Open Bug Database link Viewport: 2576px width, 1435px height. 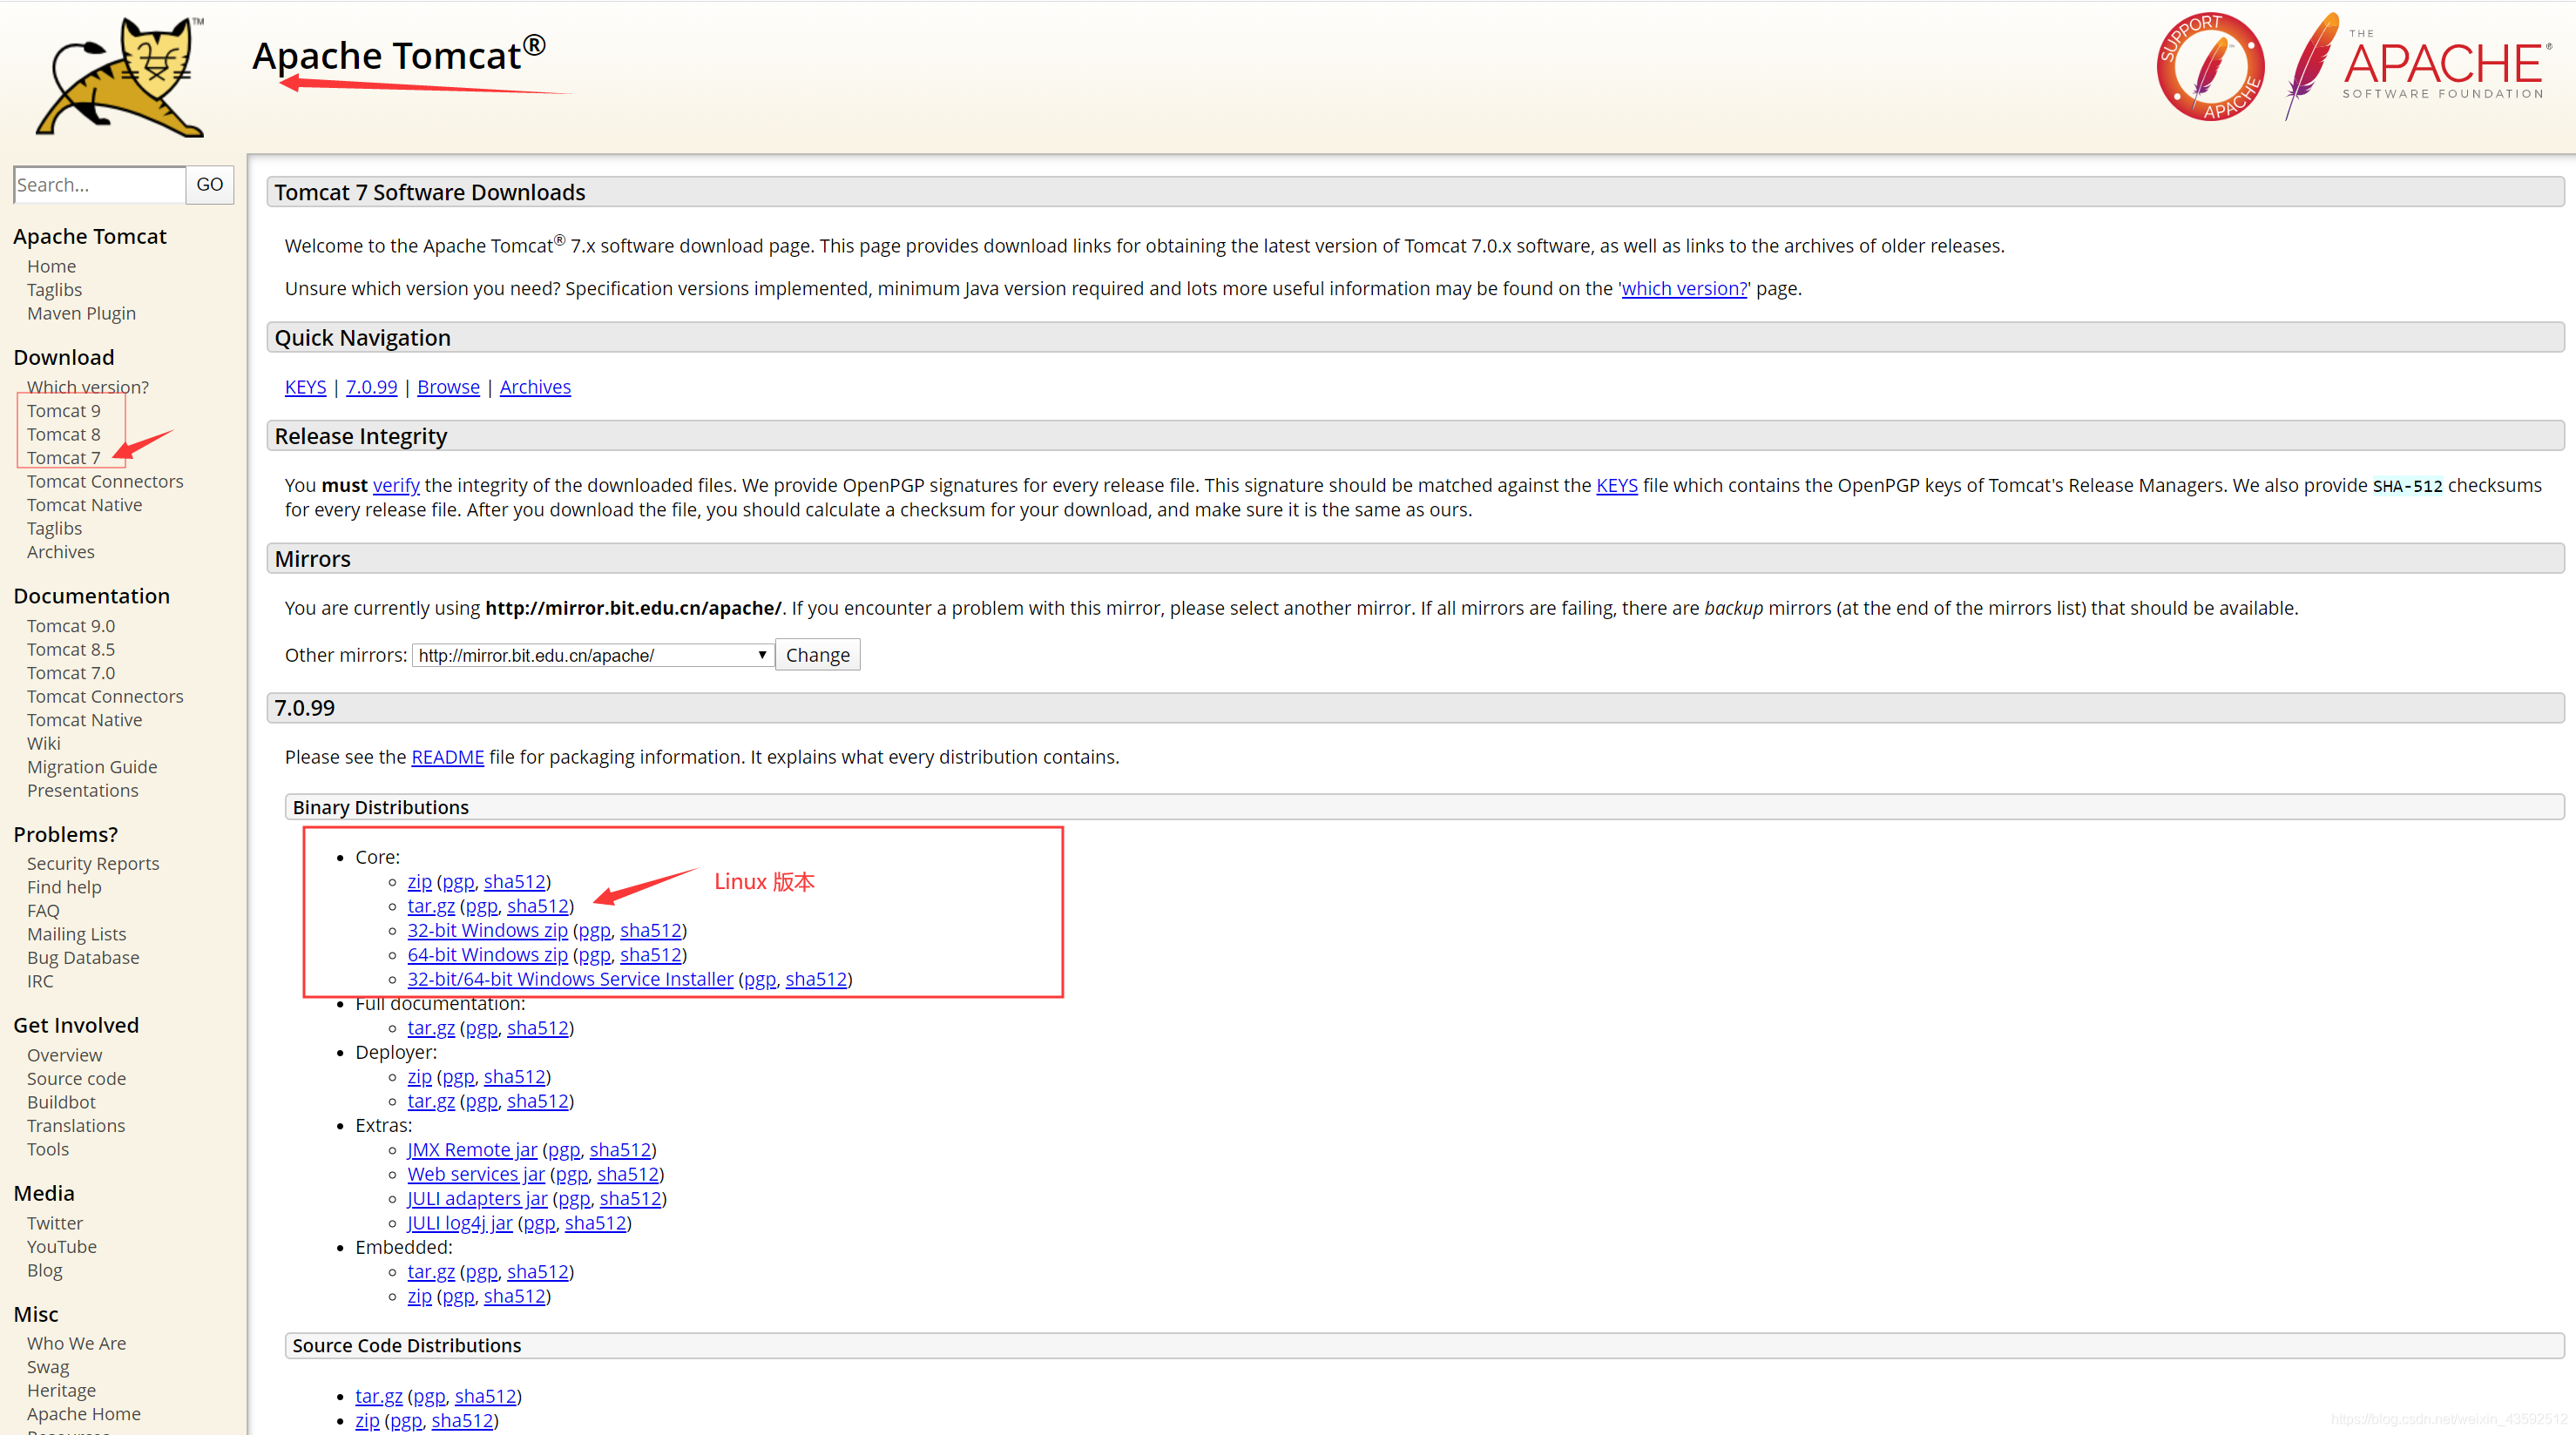(83, 957)
